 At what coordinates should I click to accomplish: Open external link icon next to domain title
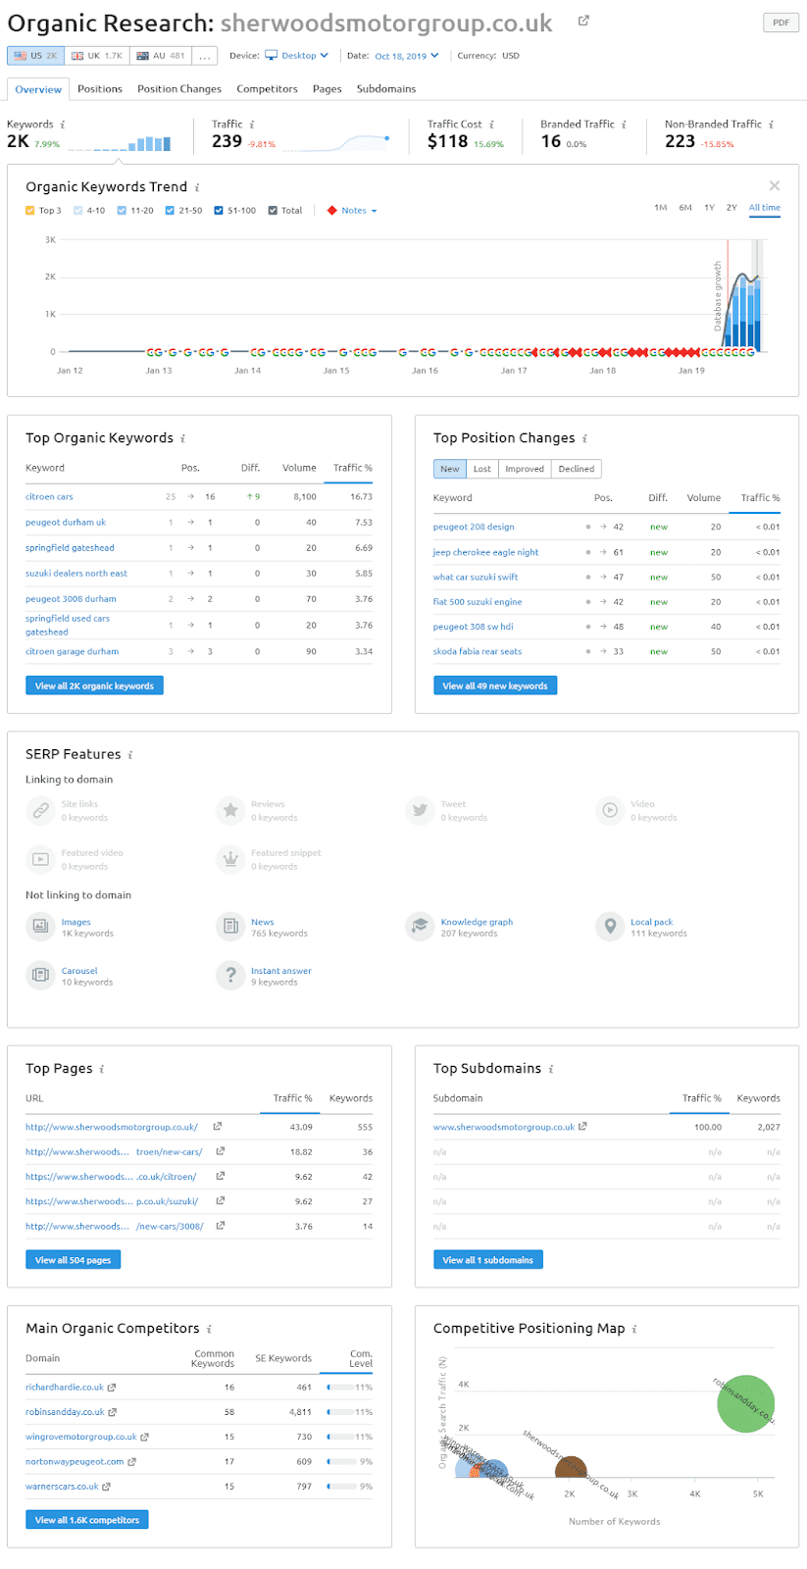coord(583,21)
